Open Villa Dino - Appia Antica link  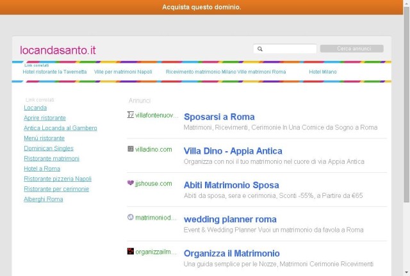pyautogui.click(x=233, y=151)
